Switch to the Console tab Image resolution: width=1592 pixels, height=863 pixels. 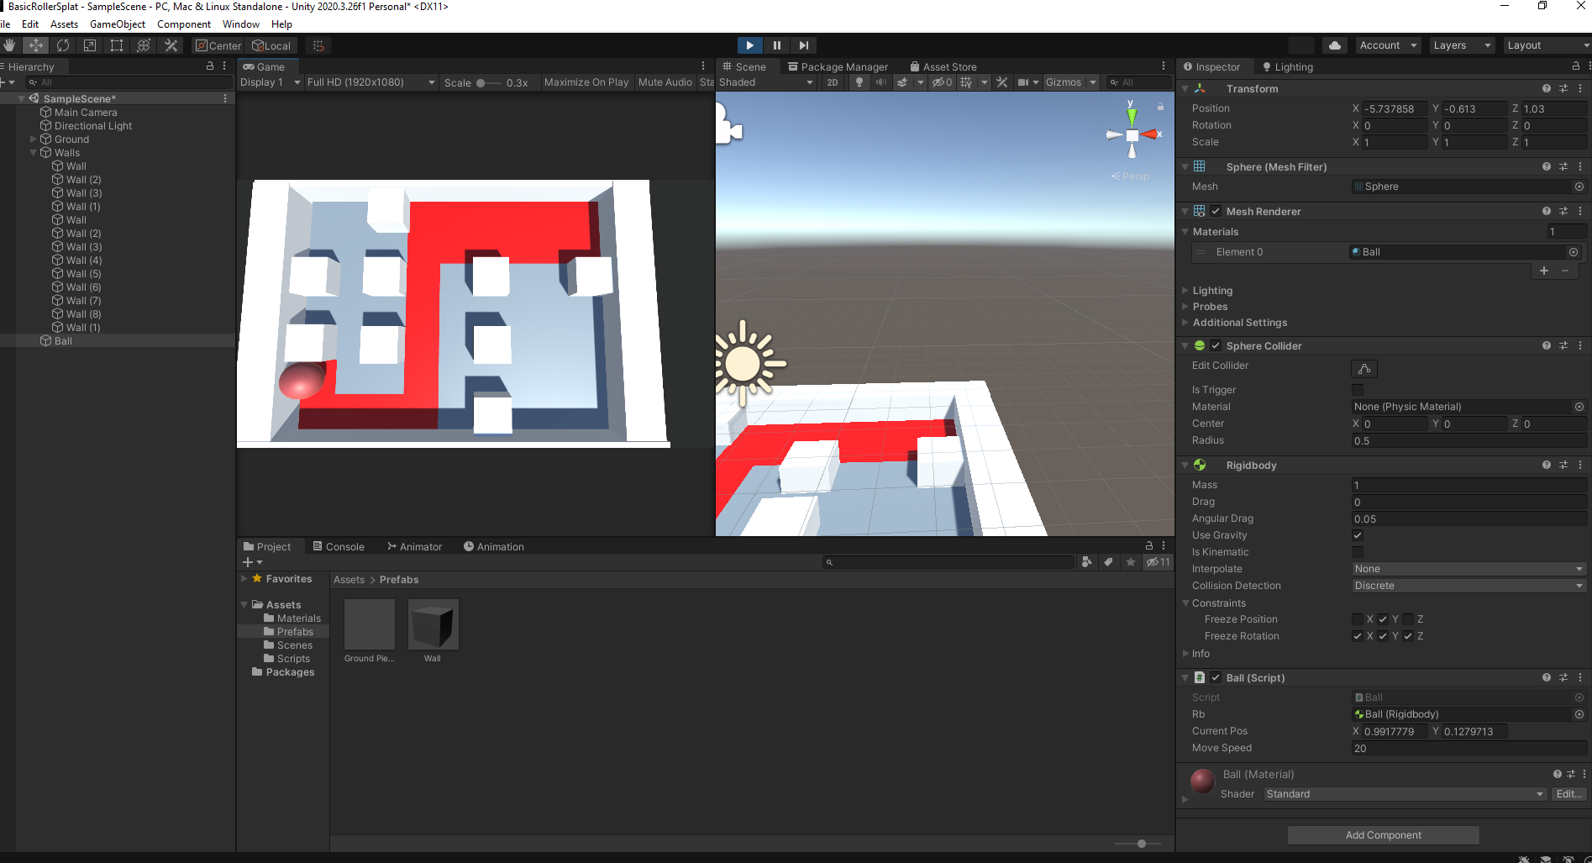click(x=339, y=546)
